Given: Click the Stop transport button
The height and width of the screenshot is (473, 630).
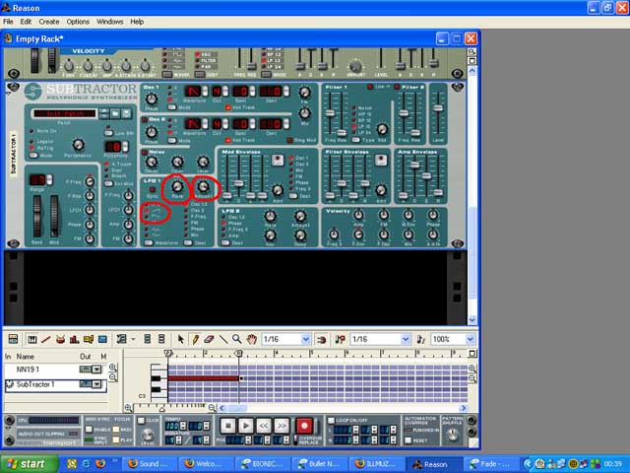Looking at the screenshot, I should [x=228, y=426].
